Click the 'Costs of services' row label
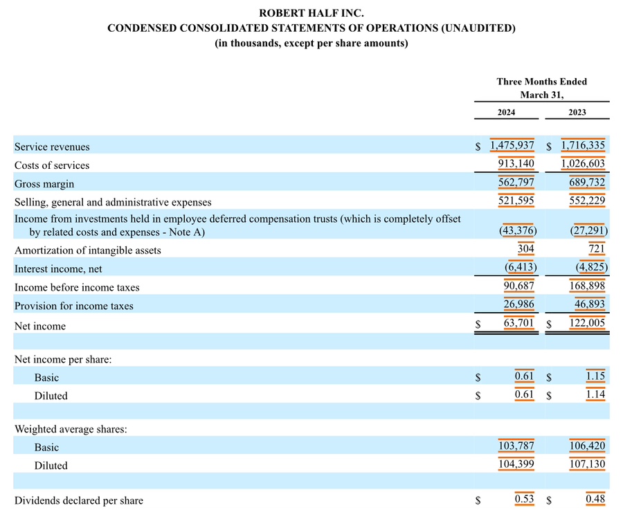This screenshot has height=512, width=623. [52, 165]
